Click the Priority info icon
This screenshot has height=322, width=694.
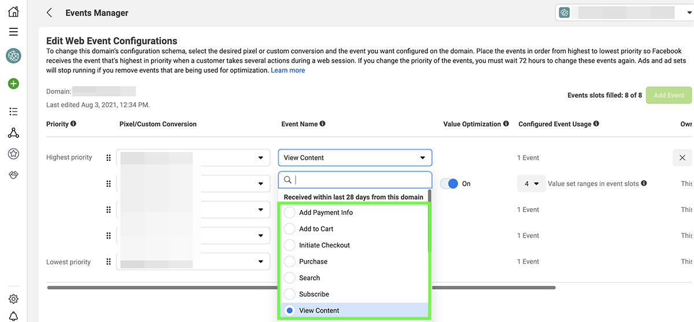73,124
